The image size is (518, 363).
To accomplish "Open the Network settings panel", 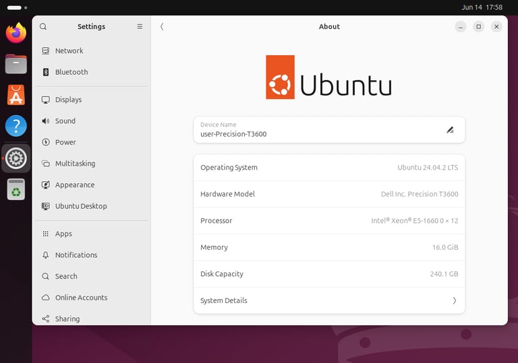I will [x=92, y=51].
